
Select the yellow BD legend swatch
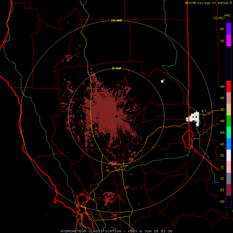tap(229, 110)
